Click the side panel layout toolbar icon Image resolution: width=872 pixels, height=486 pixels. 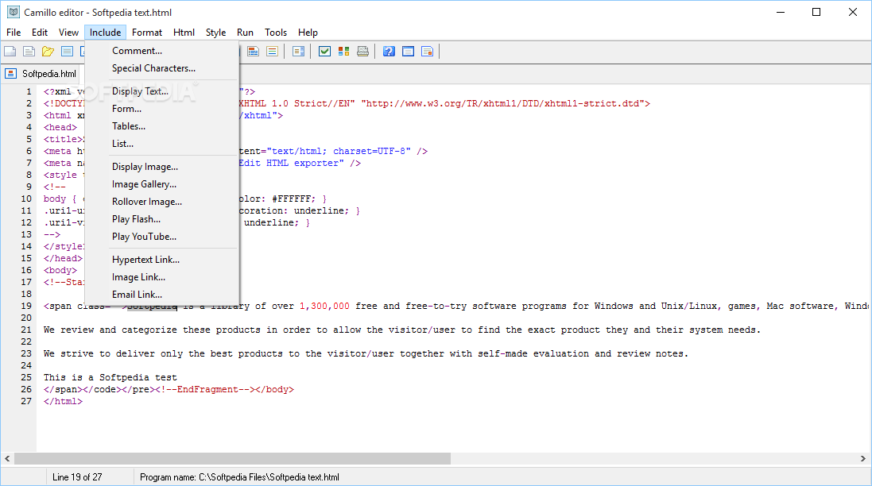click(x=299, y=52)
